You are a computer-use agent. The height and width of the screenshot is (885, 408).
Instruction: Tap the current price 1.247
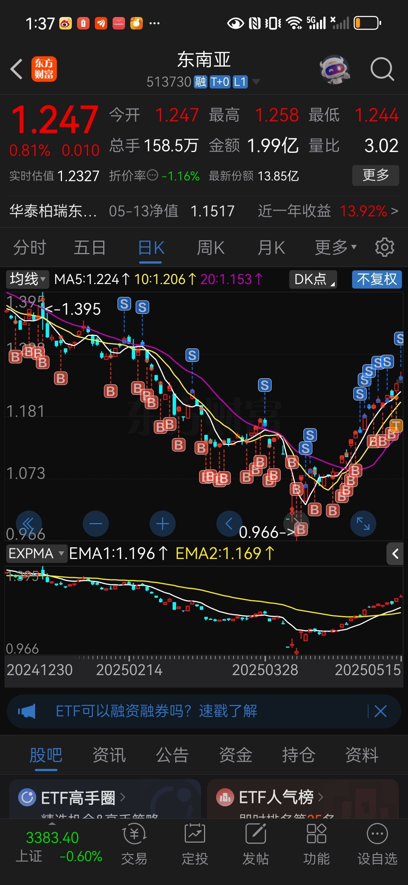(55, 120)
